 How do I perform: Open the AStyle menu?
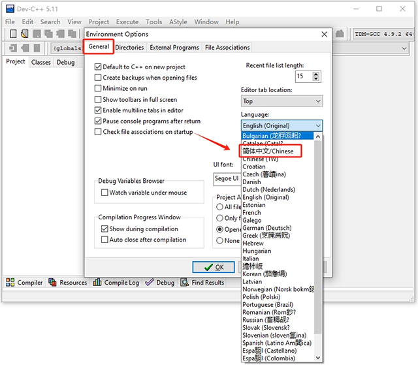point(178,22)
